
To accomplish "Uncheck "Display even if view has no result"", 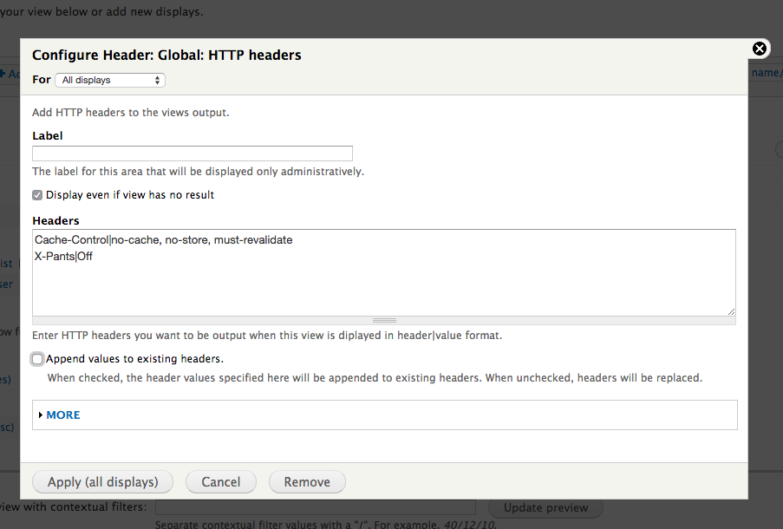I will tap(37, 195).
